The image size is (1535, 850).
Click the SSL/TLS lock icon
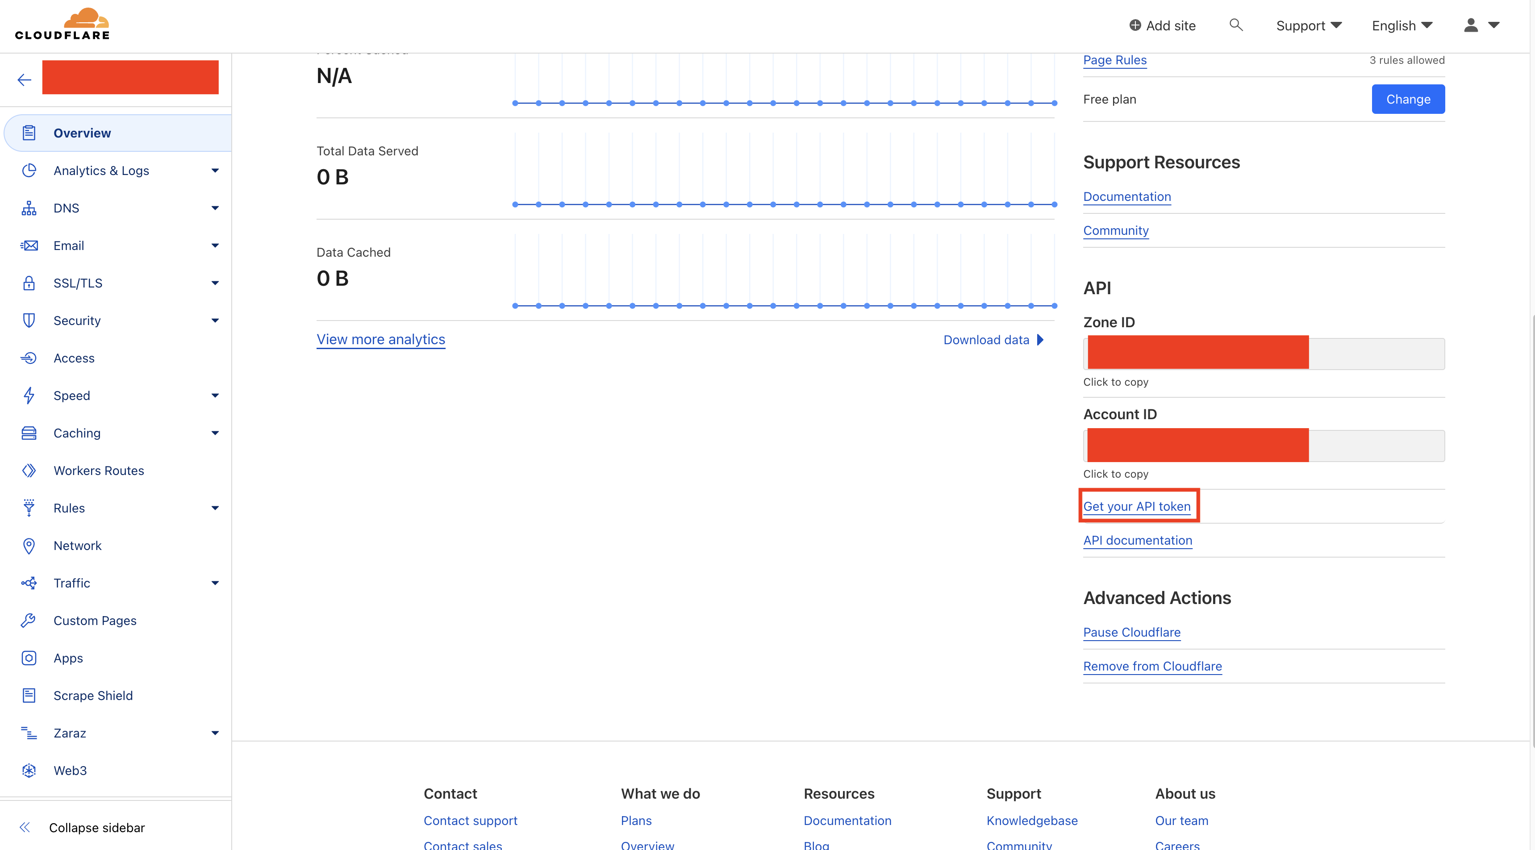[x=29, y=283]
